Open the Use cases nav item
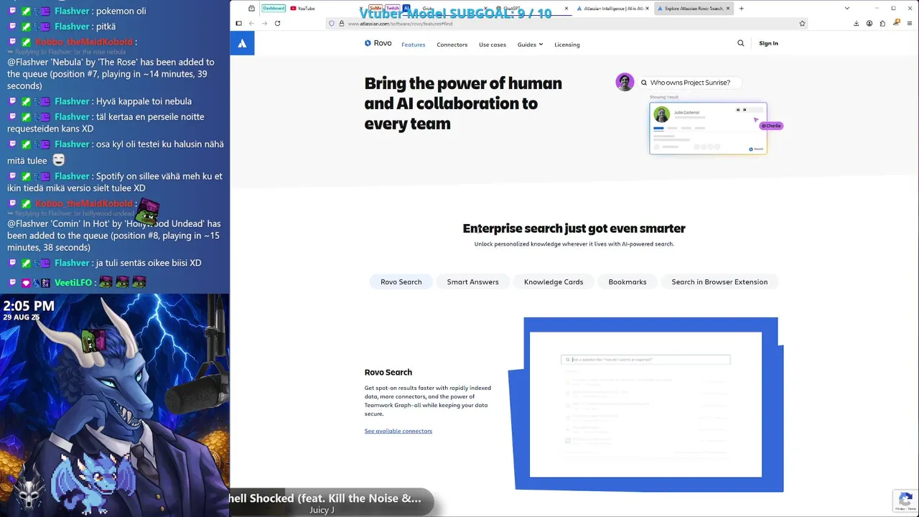The height and width of the screenshot is (517, 919). pos(492,45)
